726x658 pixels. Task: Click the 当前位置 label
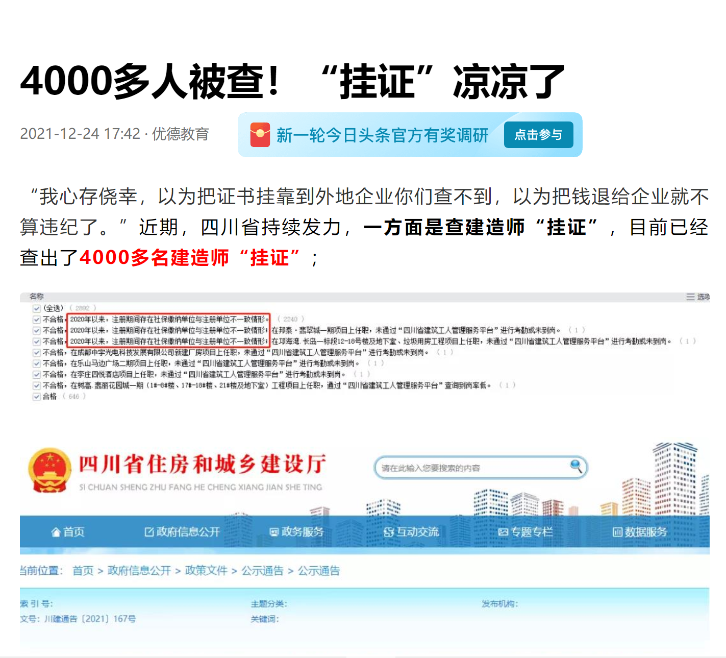(x=41, y=571)
